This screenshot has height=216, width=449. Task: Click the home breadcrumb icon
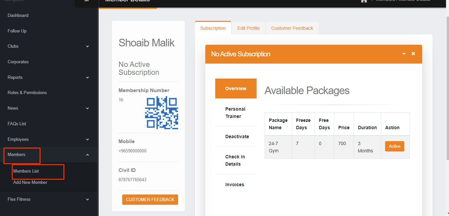pyautogui.click(x=364, y=1)
